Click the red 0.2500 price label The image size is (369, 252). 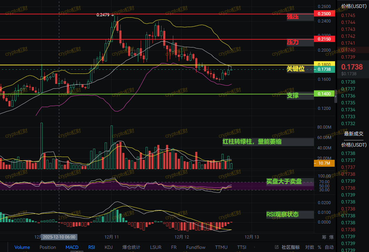click(324, 14)
